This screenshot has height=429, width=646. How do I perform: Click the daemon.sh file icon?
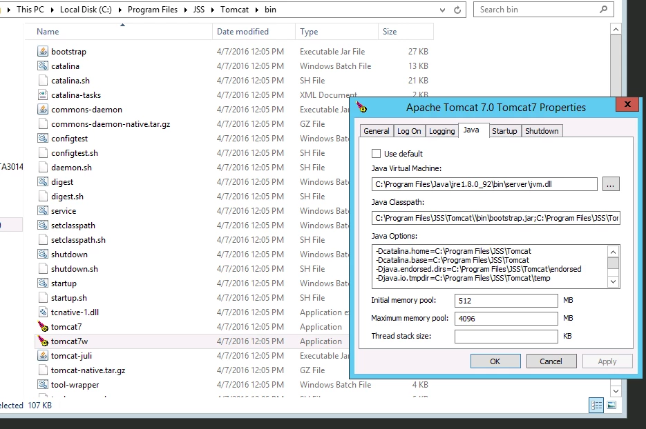tap(43, 168)
